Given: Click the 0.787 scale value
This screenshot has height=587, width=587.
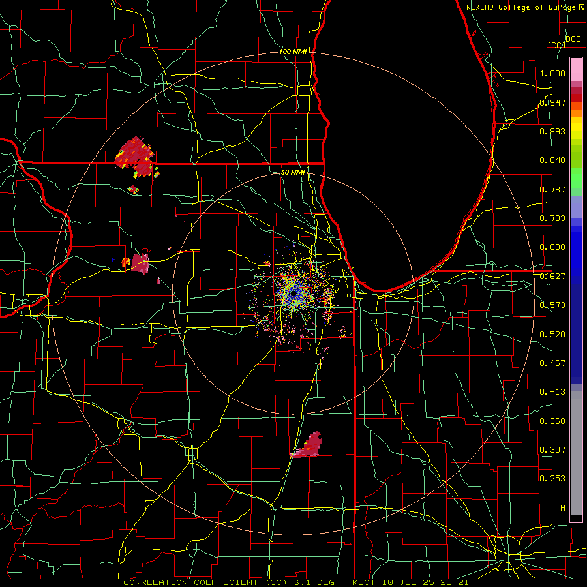Looking at the screenshot, I should pyautogui.click(x=552, y=189).
